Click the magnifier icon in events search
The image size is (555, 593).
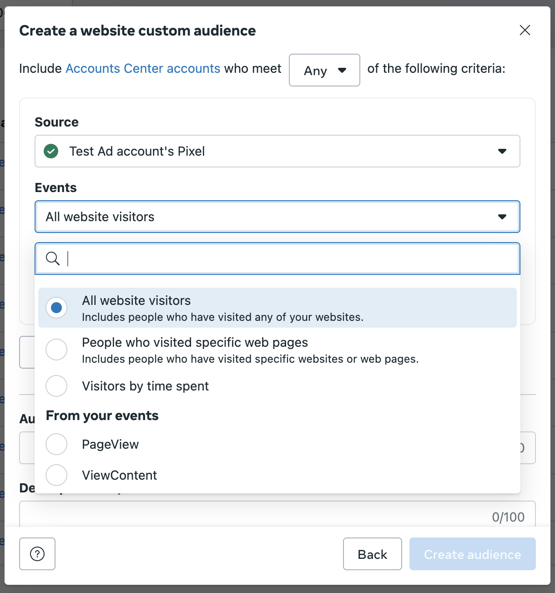click(x=53, y=258)
